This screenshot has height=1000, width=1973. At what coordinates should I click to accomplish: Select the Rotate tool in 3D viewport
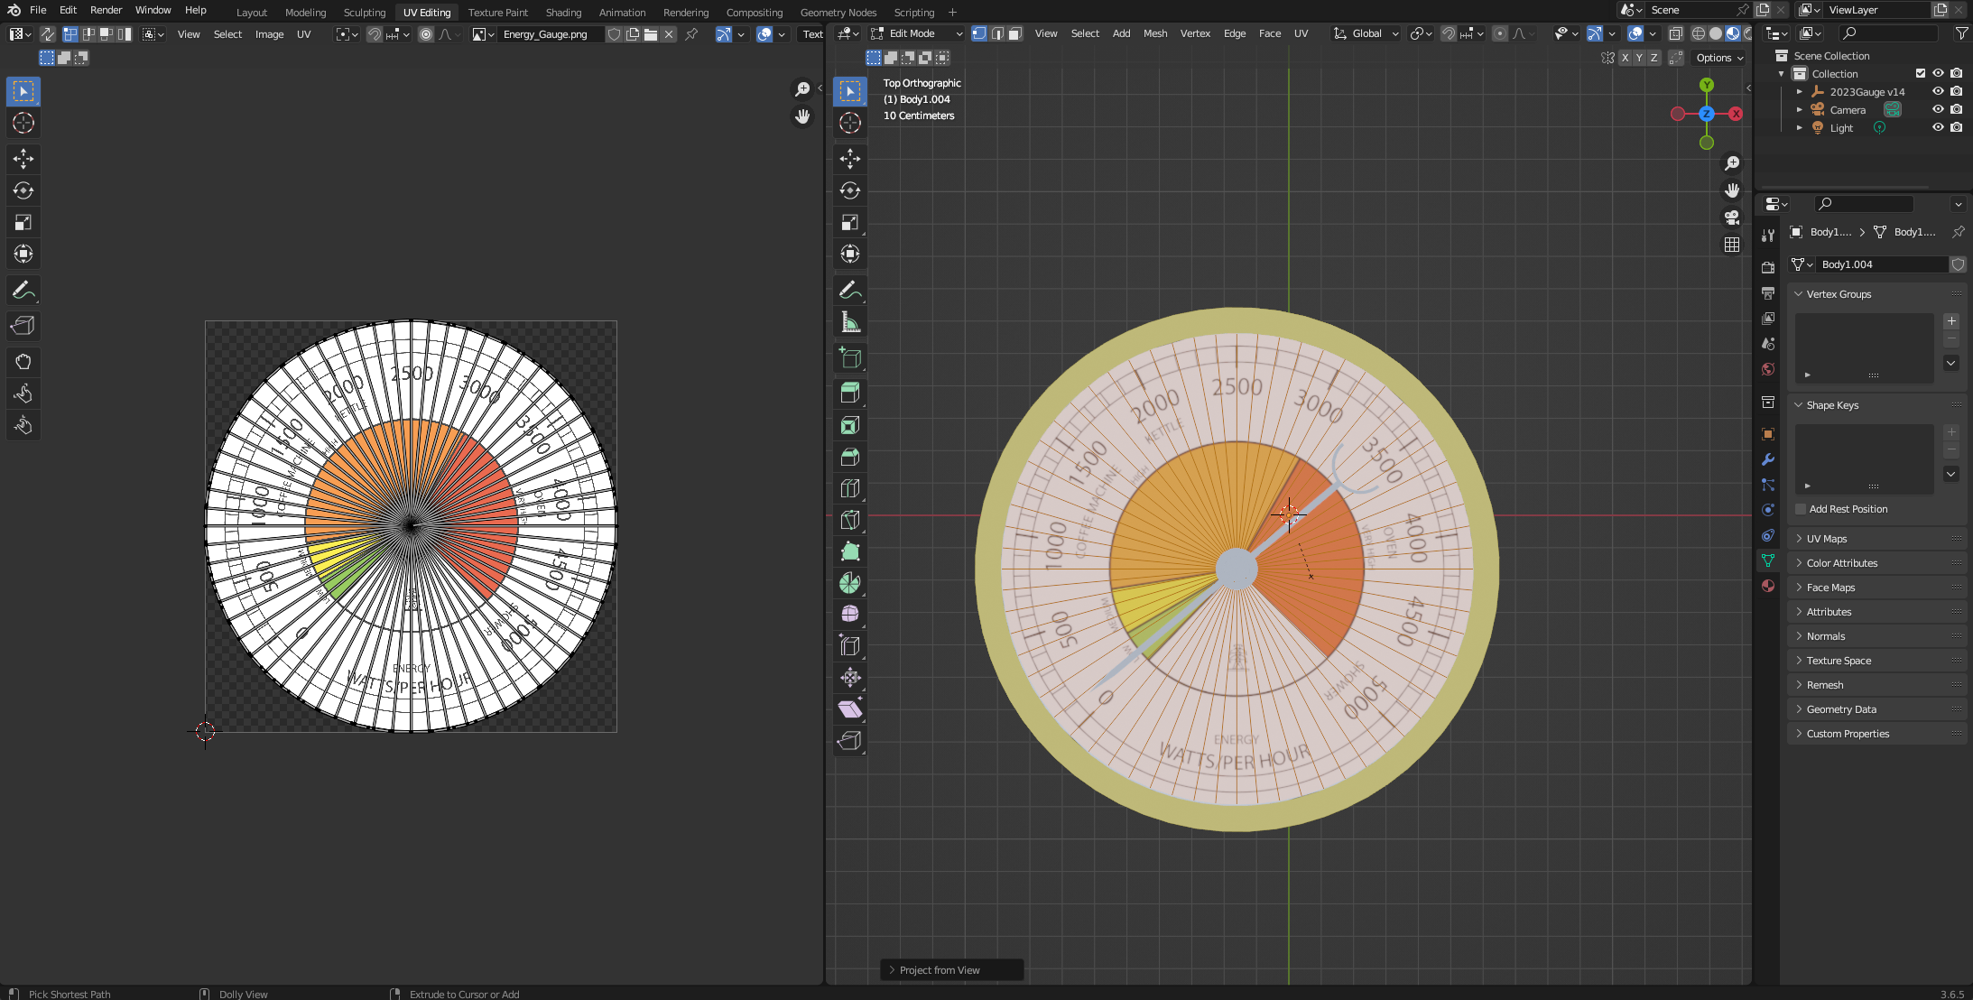(x=849, y=190)
